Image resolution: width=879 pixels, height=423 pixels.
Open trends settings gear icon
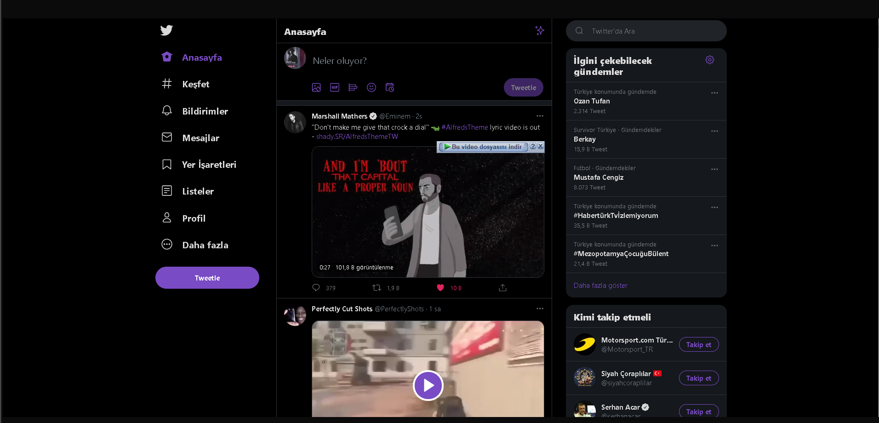click(x=710, y=60)
